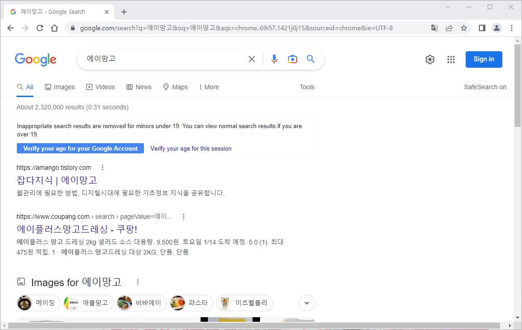Expand more image filter chips with chevron

(307, 303)
